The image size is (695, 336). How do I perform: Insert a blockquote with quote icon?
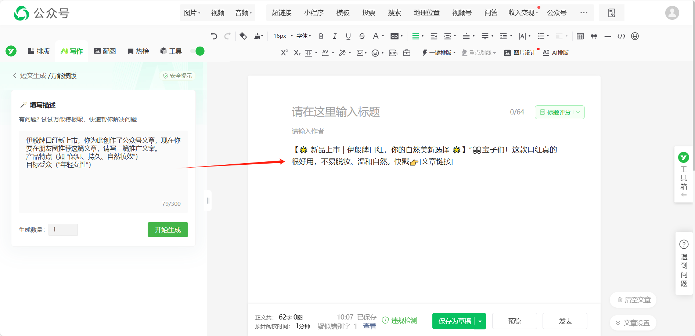pos(594,36)
